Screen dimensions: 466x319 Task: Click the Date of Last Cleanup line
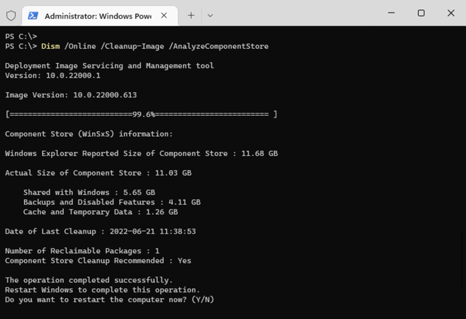(101, 231)
